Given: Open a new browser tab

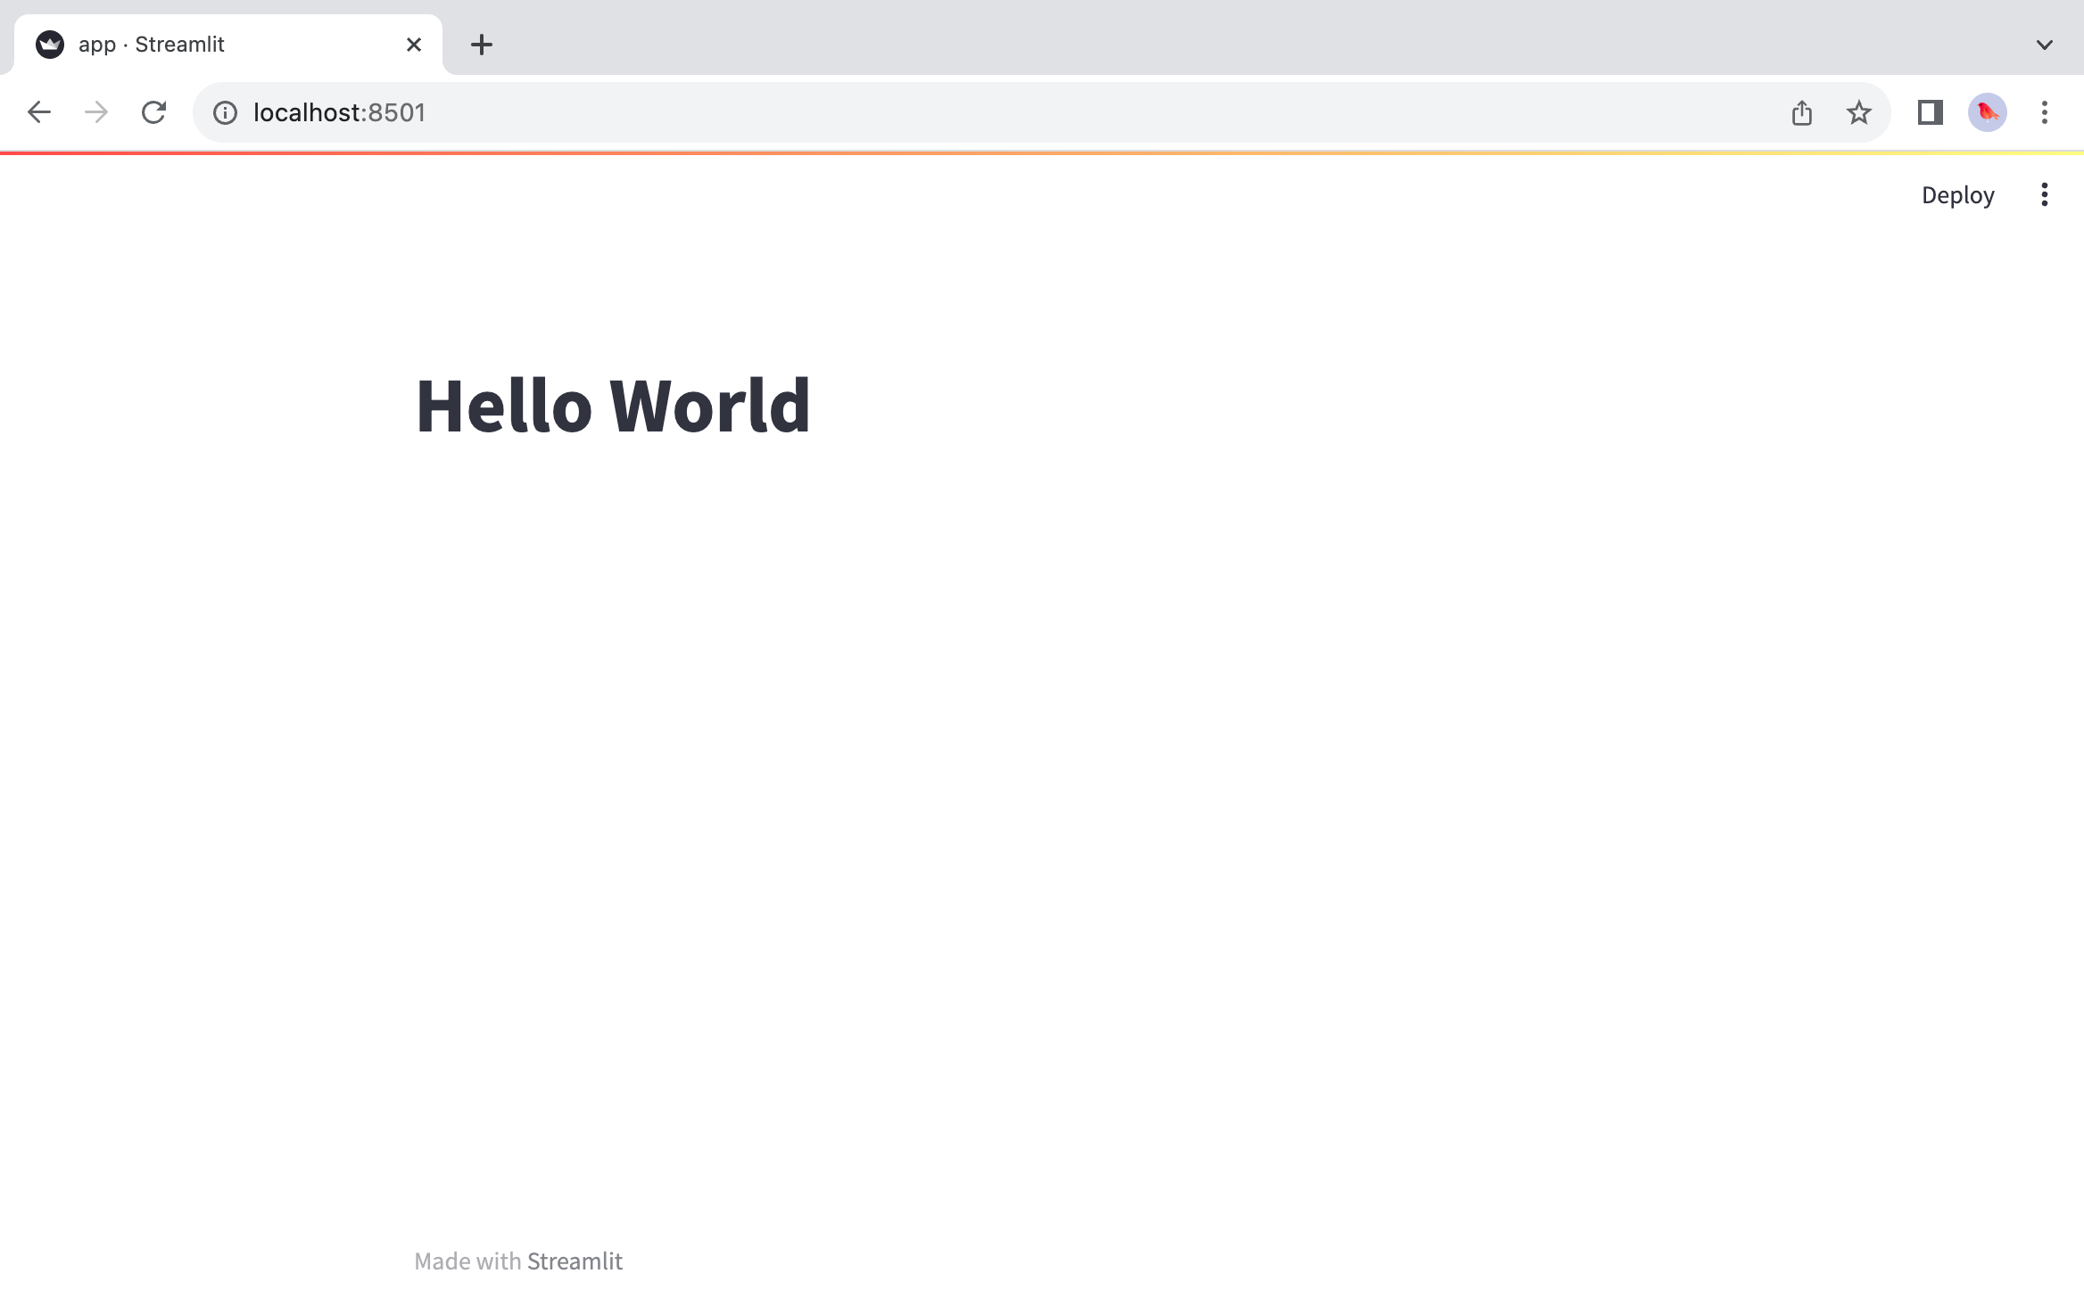Looking at the screenshot, I should pos(482,44).
